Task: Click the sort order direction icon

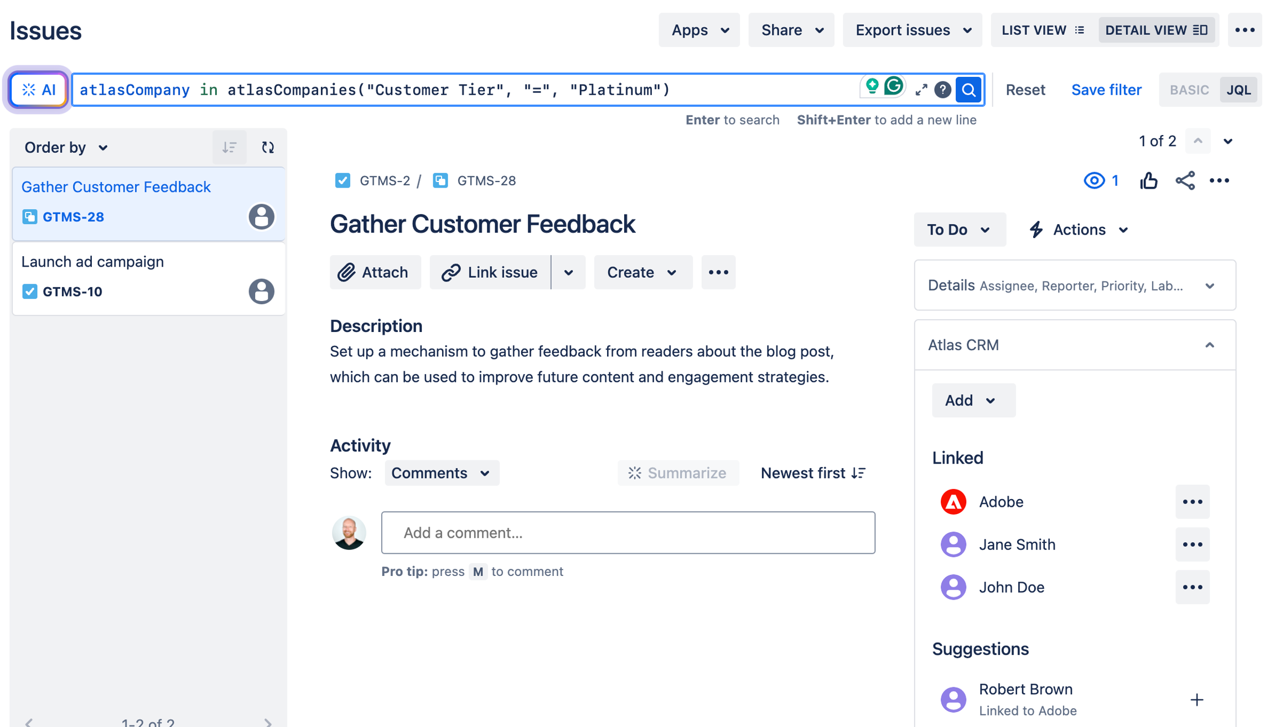Action: click(229, 147)
